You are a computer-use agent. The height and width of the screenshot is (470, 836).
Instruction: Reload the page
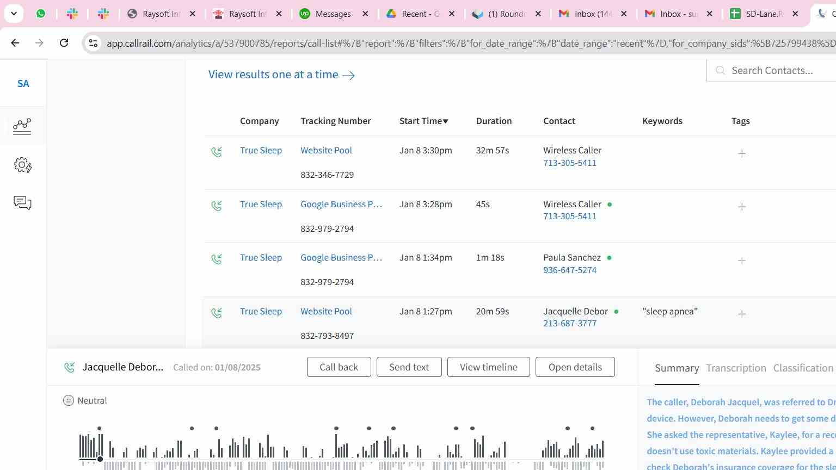click(x=64, y=42)
